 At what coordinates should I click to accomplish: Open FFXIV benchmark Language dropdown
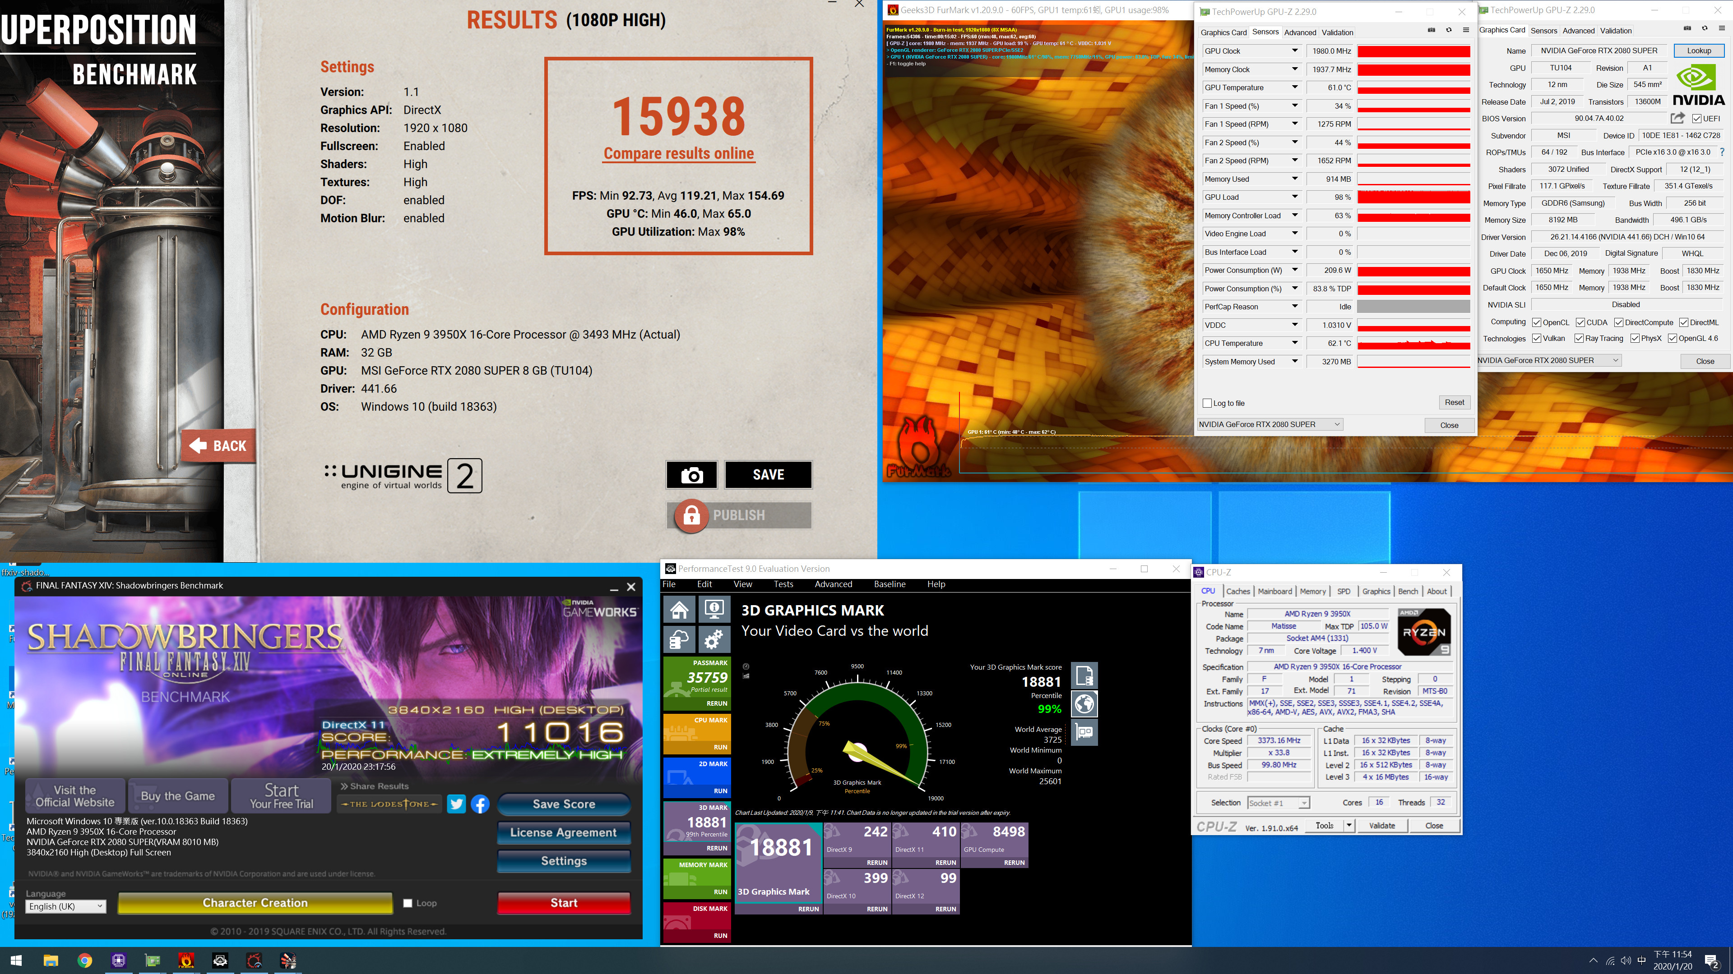[66, 906]
